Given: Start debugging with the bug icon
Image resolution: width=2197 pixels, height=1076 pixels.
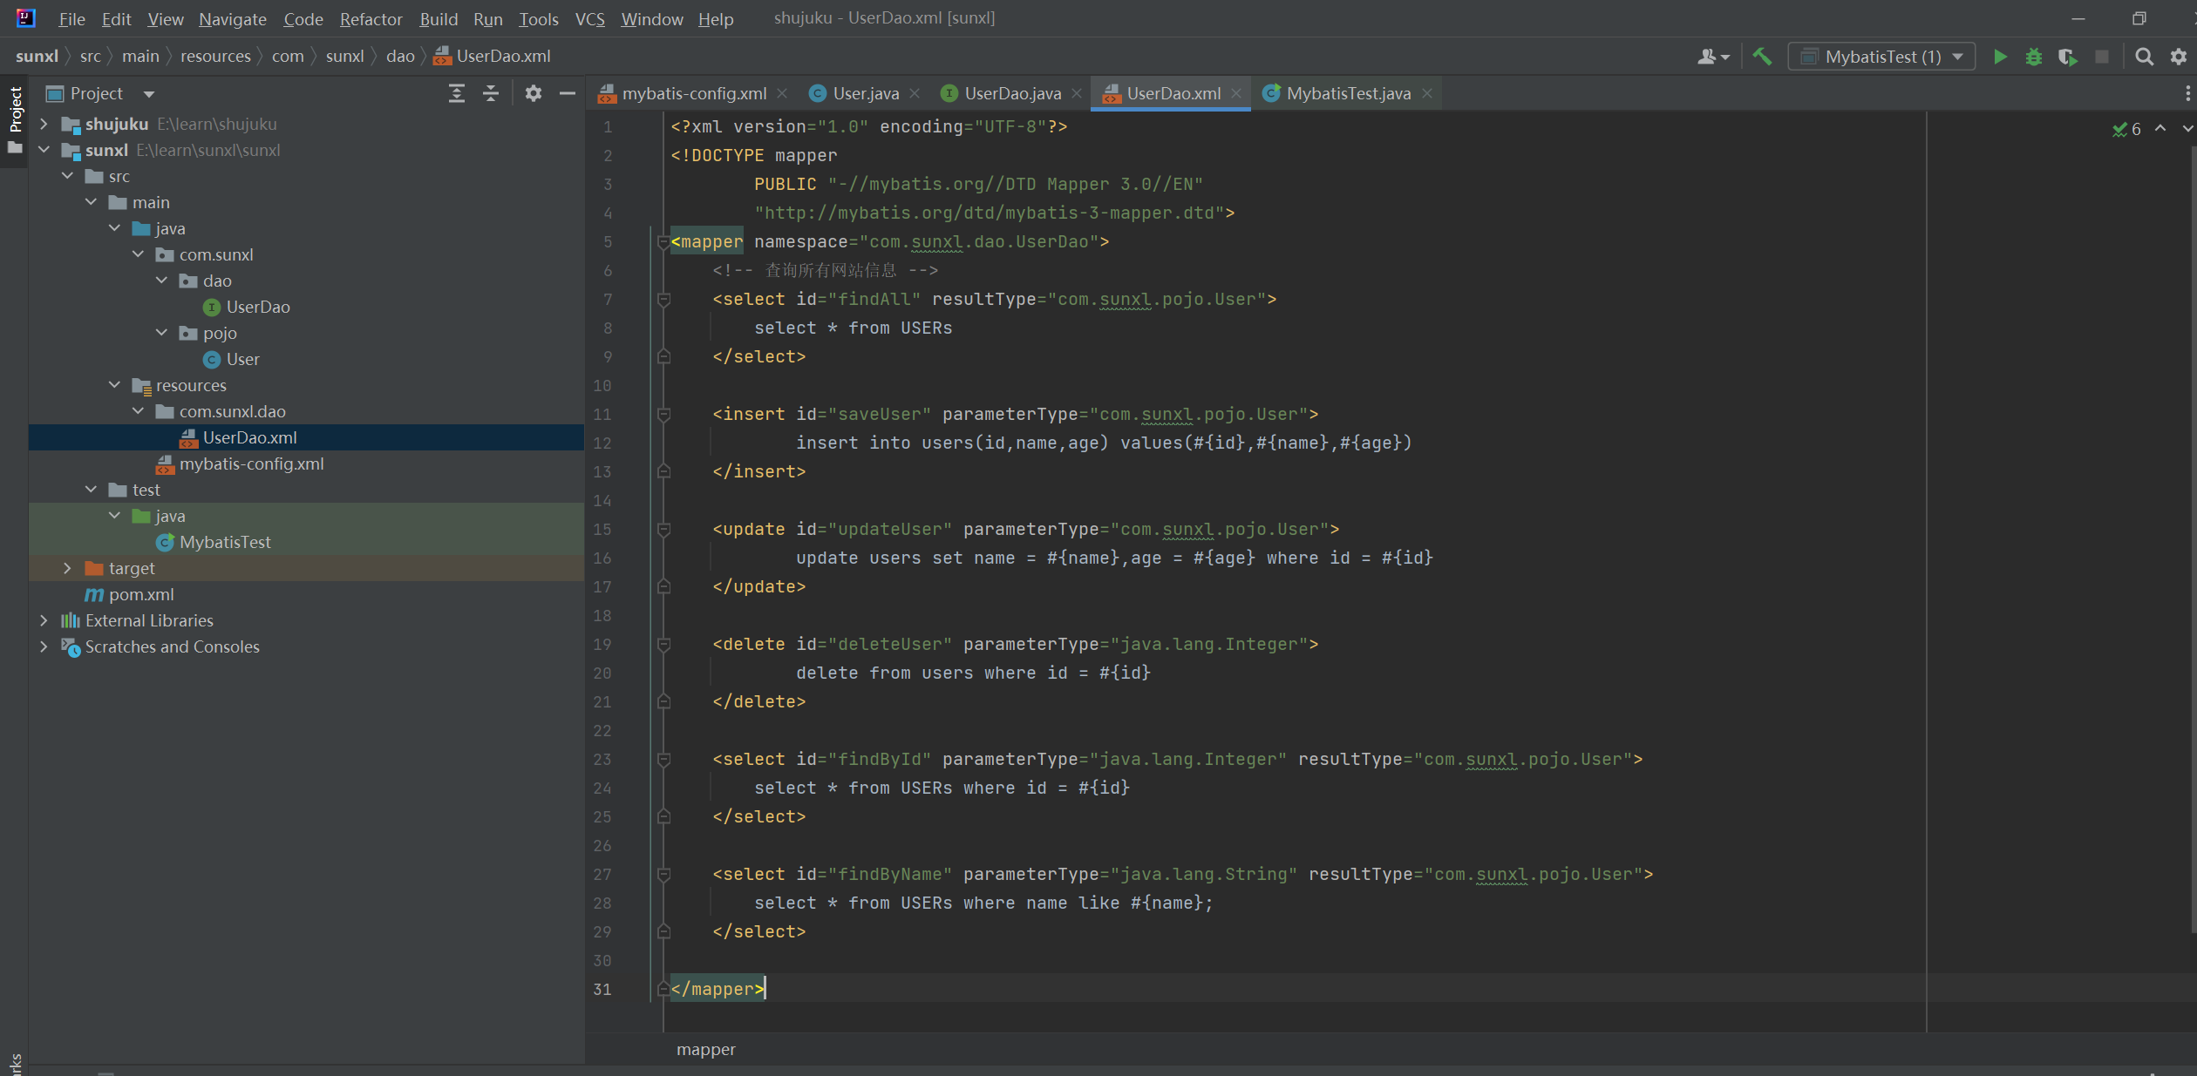Looking at the screenshot, I should click(x=2034, y=57).
